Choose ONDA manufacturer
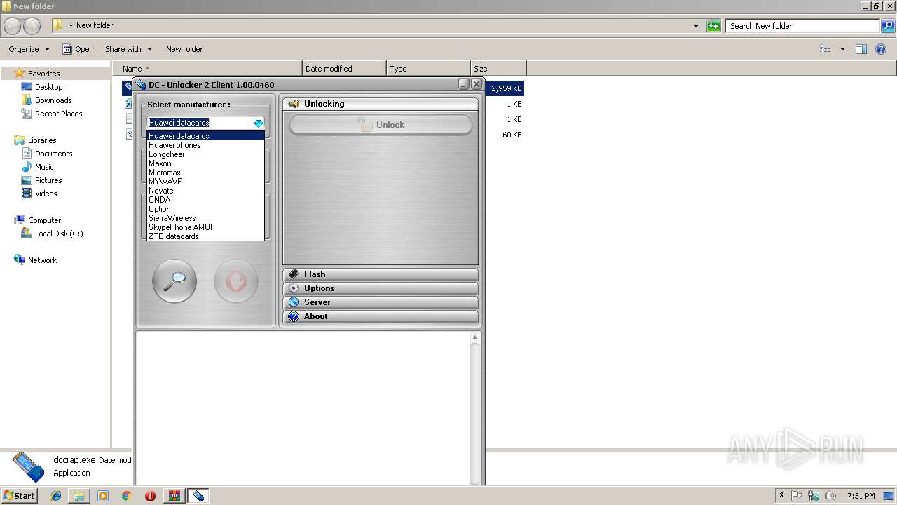The height and width of the screenshot is (505, 897). tap(205, 200)
